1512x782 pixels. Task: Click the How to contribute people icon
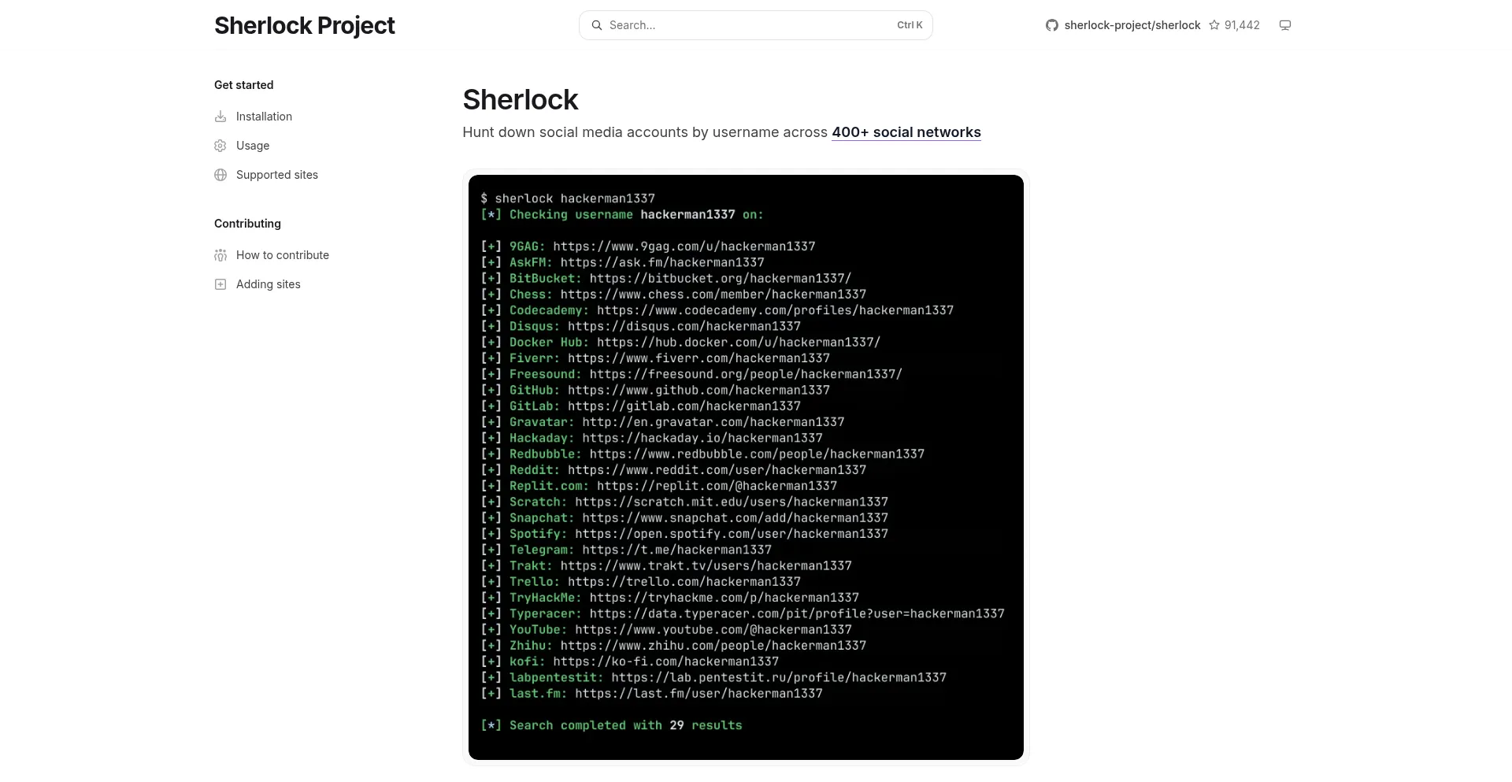[220, 255]
